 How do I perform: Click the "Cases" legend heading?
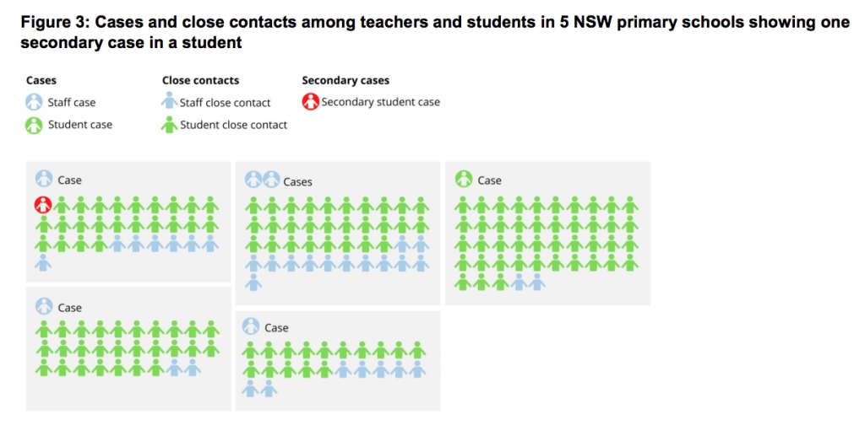pyautogui.click(x=41, y=81)
